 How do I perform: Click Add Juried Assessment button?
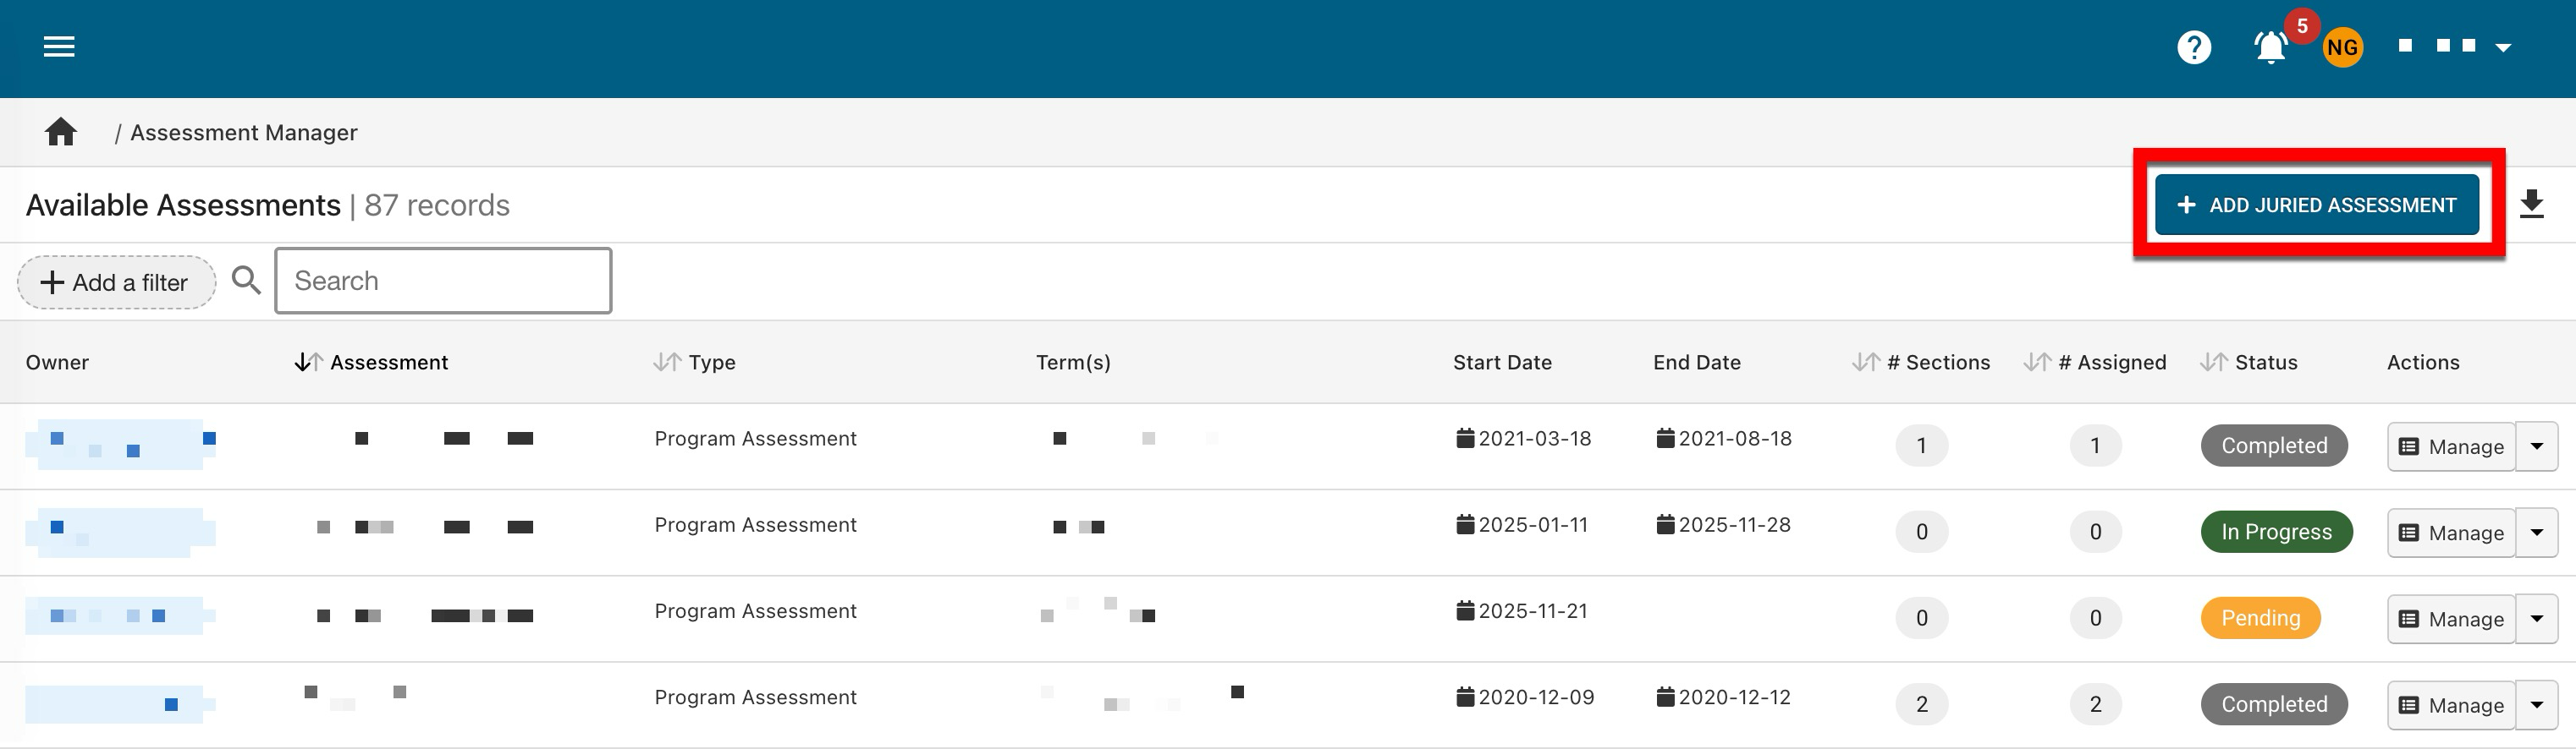(2316, 205)
